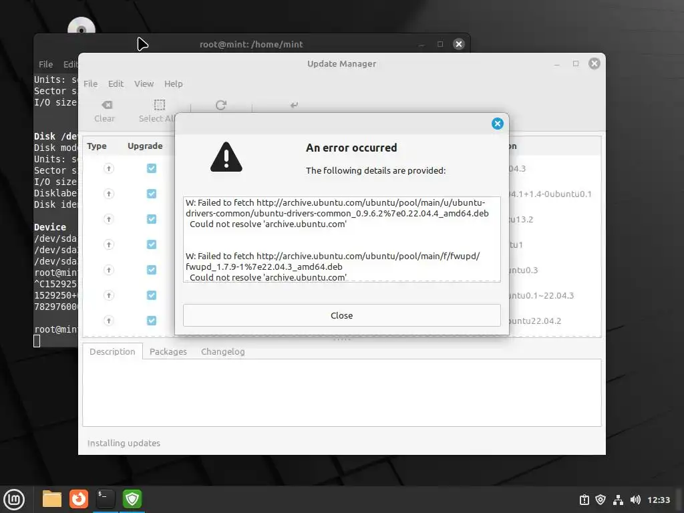684x513 pixels.
Task: Click 'Installing updates' status bar text
Action: pos(124,444)
